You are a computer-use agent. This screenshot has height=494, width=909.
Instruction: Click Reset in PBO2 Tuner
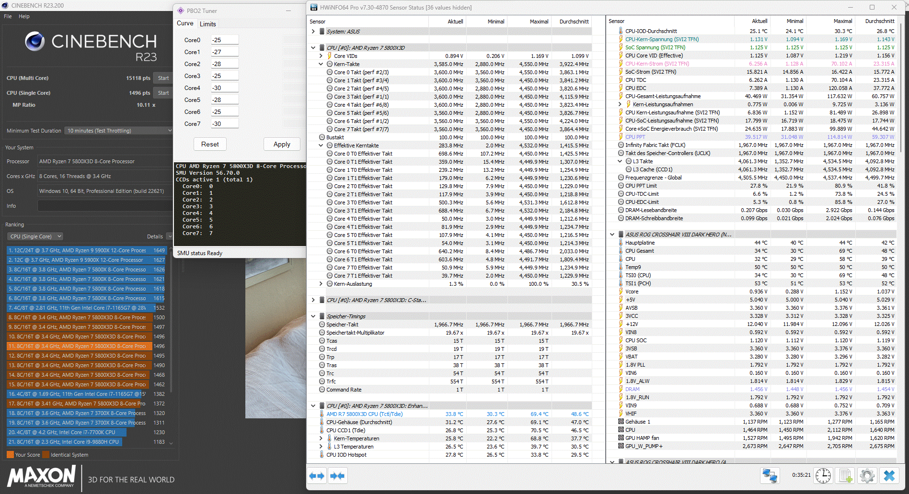coord(210,144)
